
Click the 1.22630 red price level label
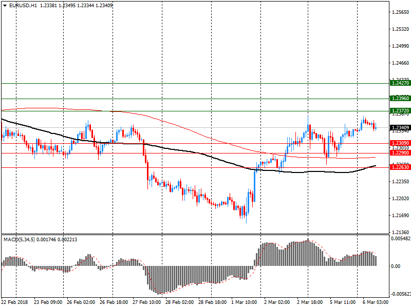[400, 167]
